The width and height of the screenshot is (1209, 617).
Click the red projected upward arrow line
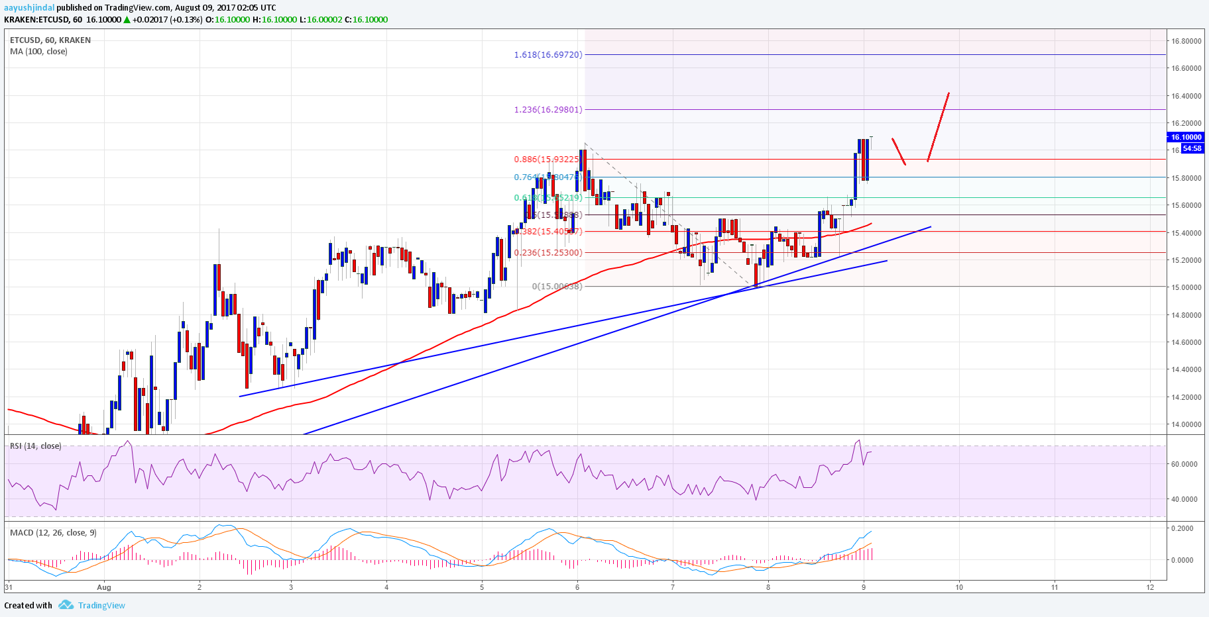938,126
